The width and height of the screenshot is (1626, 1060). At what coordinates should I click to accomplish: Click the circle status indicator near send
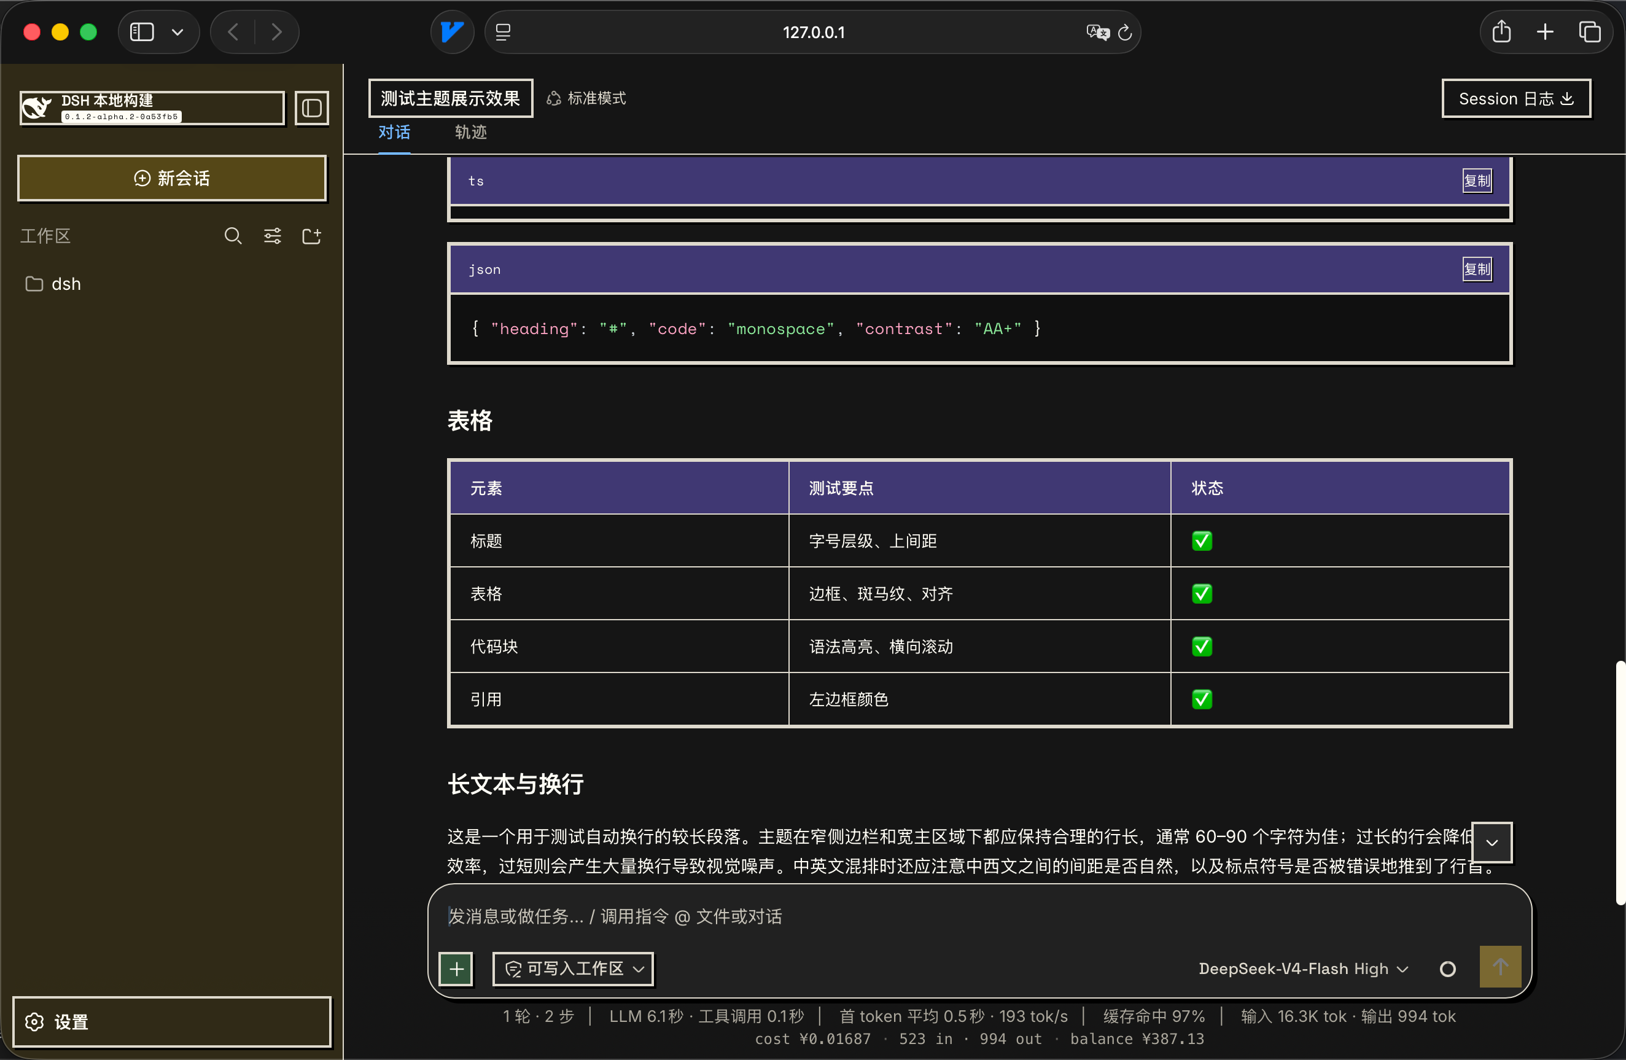pos(1447,969)
